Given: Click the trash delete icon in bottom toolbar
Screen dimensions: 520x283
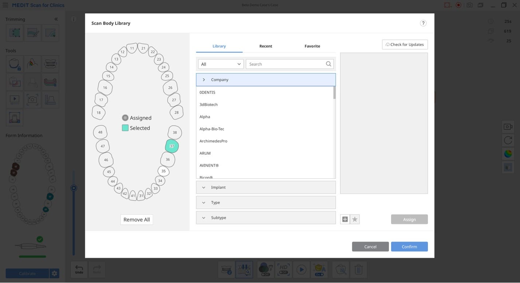Looking at the screenshot, I should (358, 270).
